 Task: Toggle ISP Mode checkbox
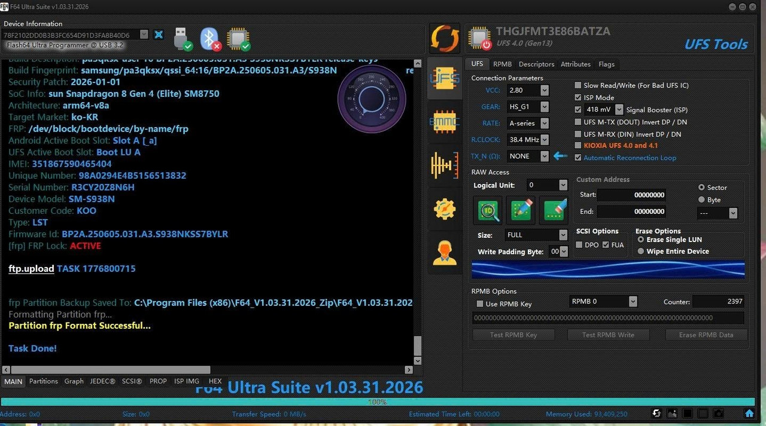pos(578,97)
